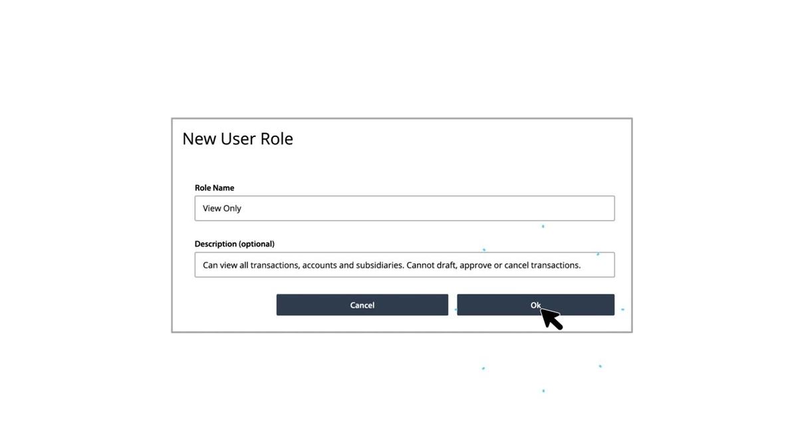Click the Role Name label
Screen dimensions: 798x448
pos(214,187)
